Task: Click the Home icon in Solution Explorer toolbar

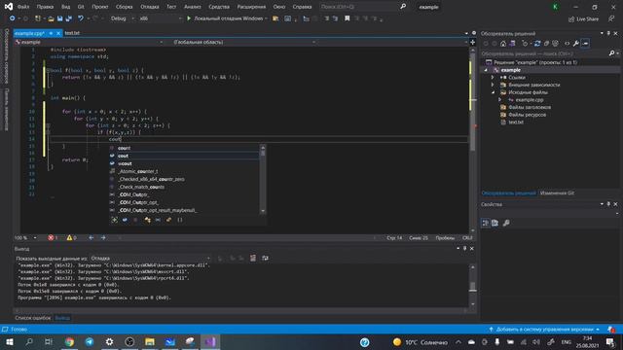Action: (503, 43)
